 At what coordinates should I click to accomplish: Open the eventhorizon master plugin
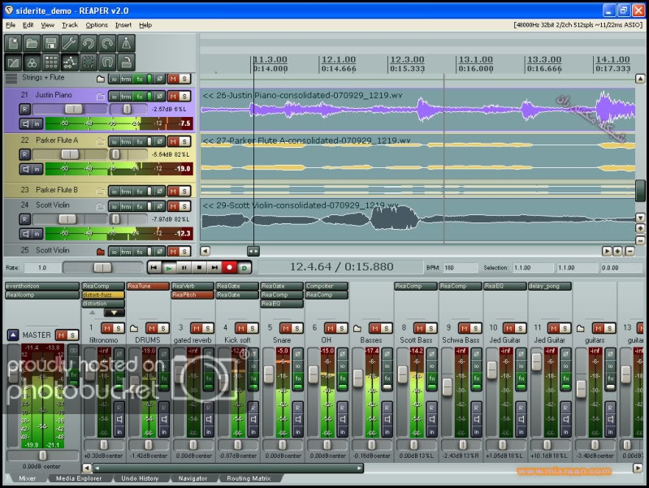pos(41,286)
